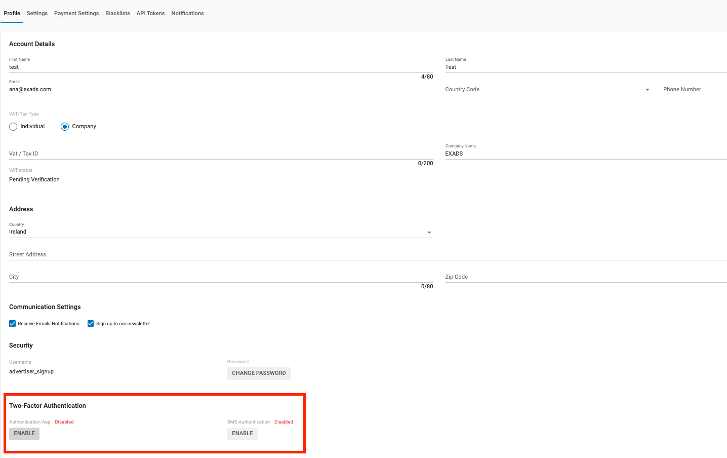Focus the Vat / Tax ID field
Screen dimensions: 727x458
[221, 154]
